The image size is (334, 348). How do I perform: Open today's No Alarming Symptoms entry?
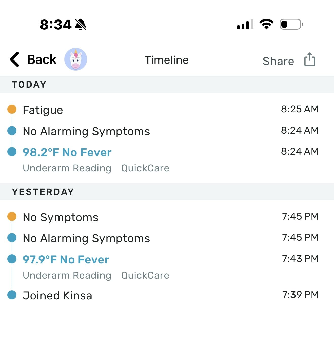[86, 131]
